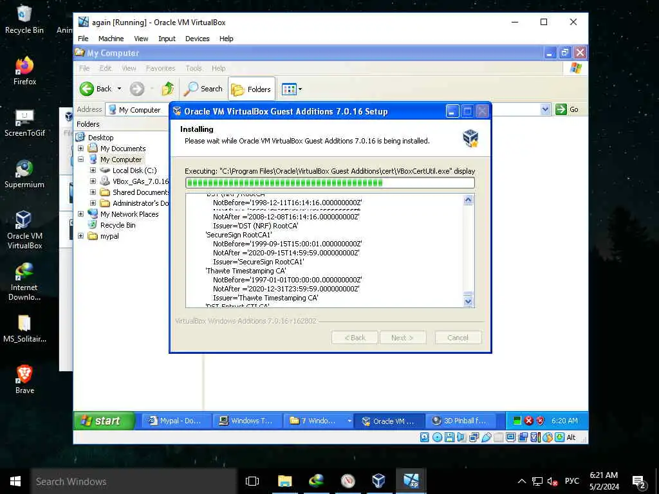
Task: Click the green installation progress bar
Action: (x=330, y=183)
